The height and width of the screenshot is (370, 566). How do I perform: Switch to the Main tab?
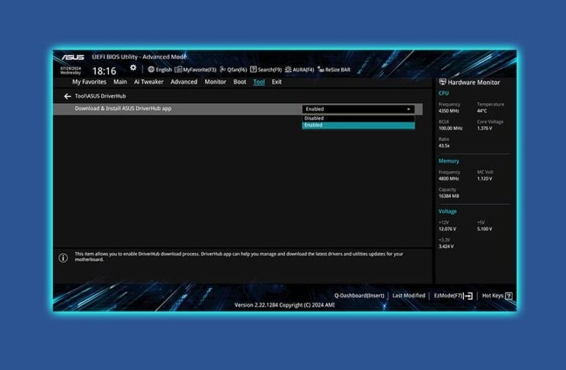click(120, 82)
